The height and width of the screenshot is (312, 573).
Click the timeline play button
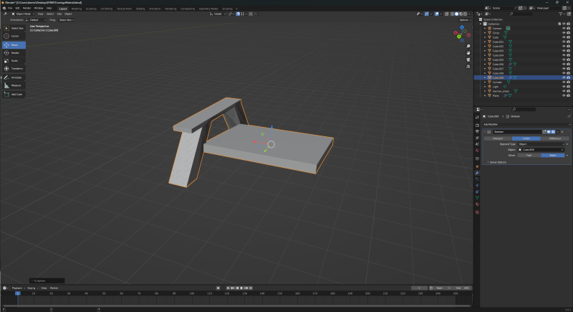click(241, 288)
